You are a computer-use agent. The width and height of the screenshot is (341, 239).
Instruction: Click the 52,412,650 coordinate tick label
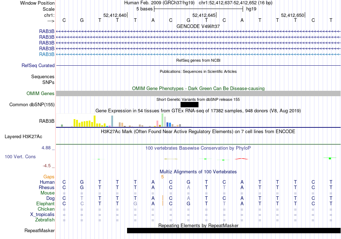(293, 15)
